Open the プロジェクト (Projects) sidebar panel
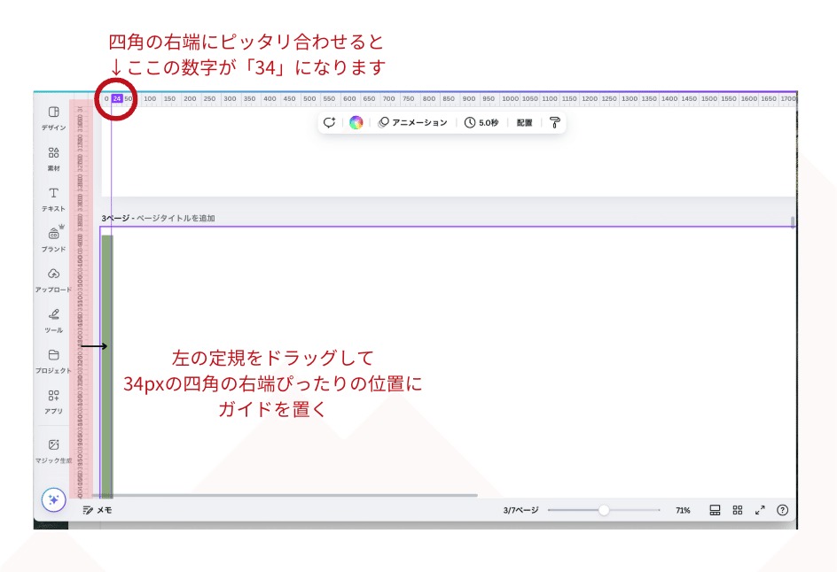 [53, 361]
